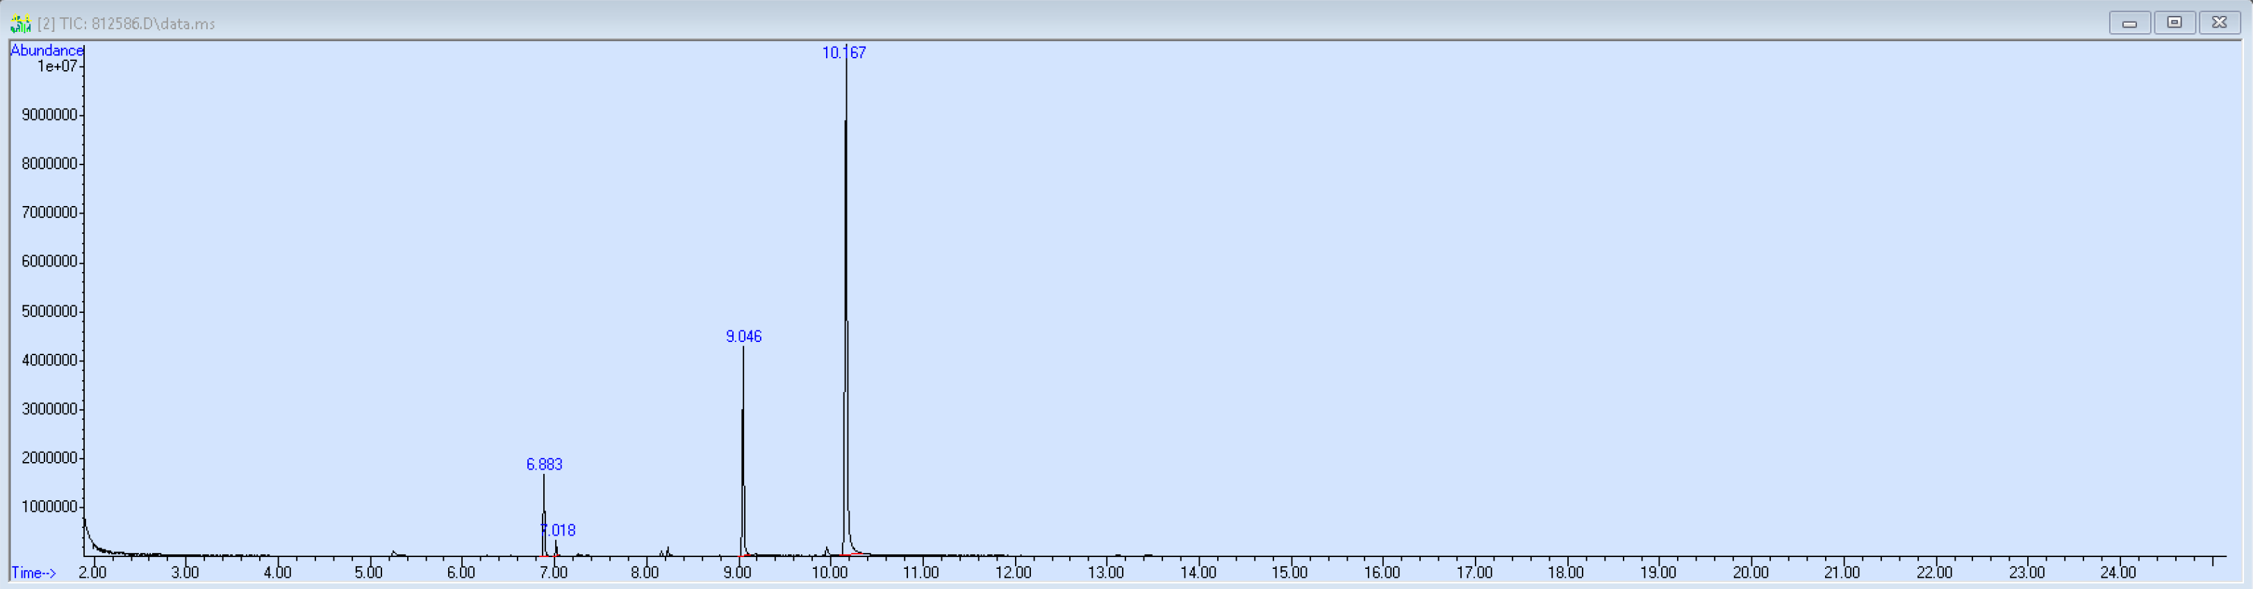Click the 7000000 abundance axis value
2253x589 pixels.
[x=49, y=212]
